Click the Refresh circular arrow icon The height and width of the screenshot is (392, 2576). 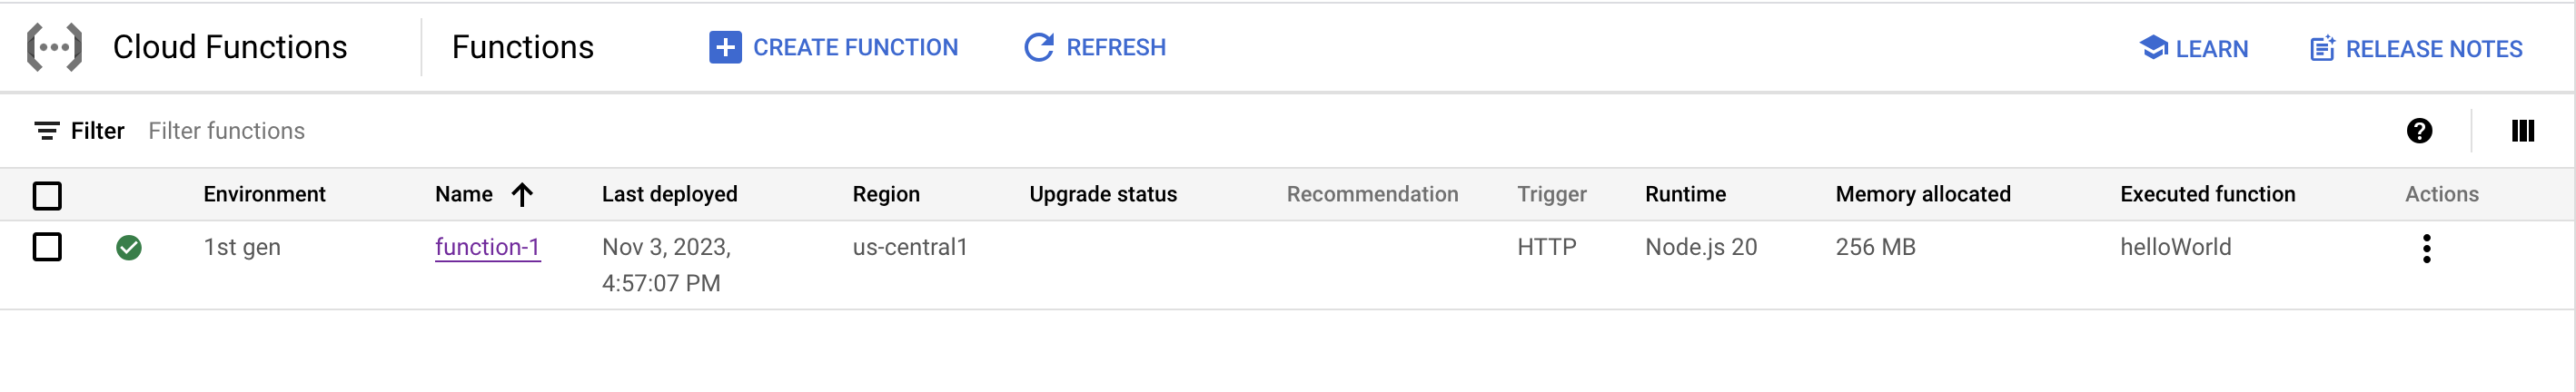click(1039, 47)
